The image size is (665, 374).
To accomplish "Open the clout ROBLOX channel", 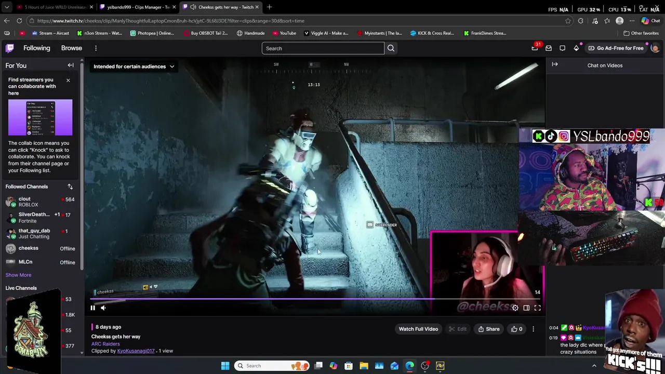I will (41, 202).
